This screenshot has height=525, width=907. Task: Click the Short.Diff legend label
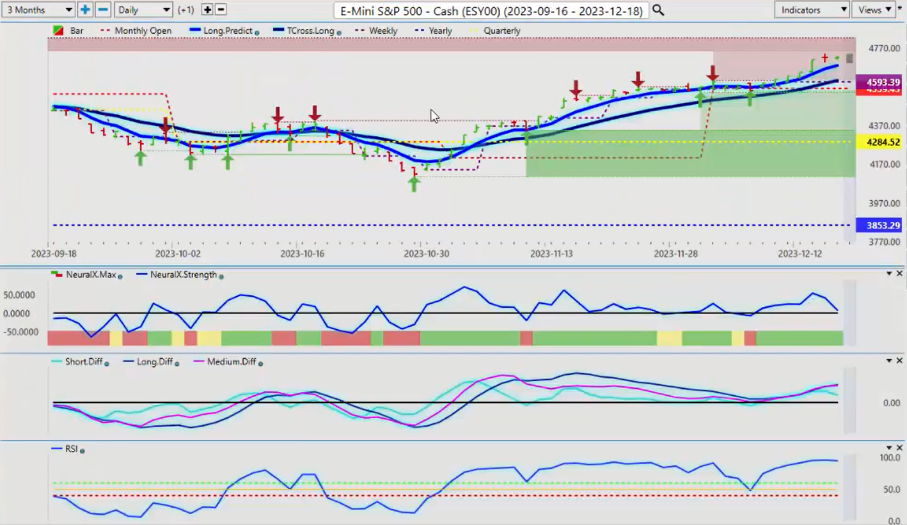click(x=84, y=362)
